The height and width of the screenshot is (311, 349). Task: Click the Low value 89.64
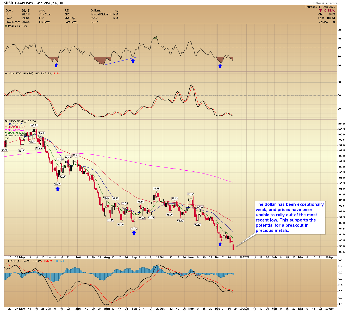click(x=26, y=18)
